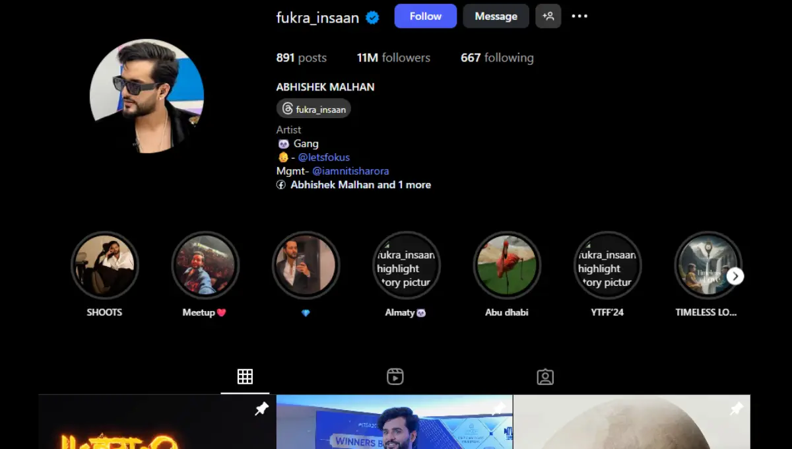Open the @iamnitisharora management link
This screenshot has height=449, width=792.
[350, 171]
